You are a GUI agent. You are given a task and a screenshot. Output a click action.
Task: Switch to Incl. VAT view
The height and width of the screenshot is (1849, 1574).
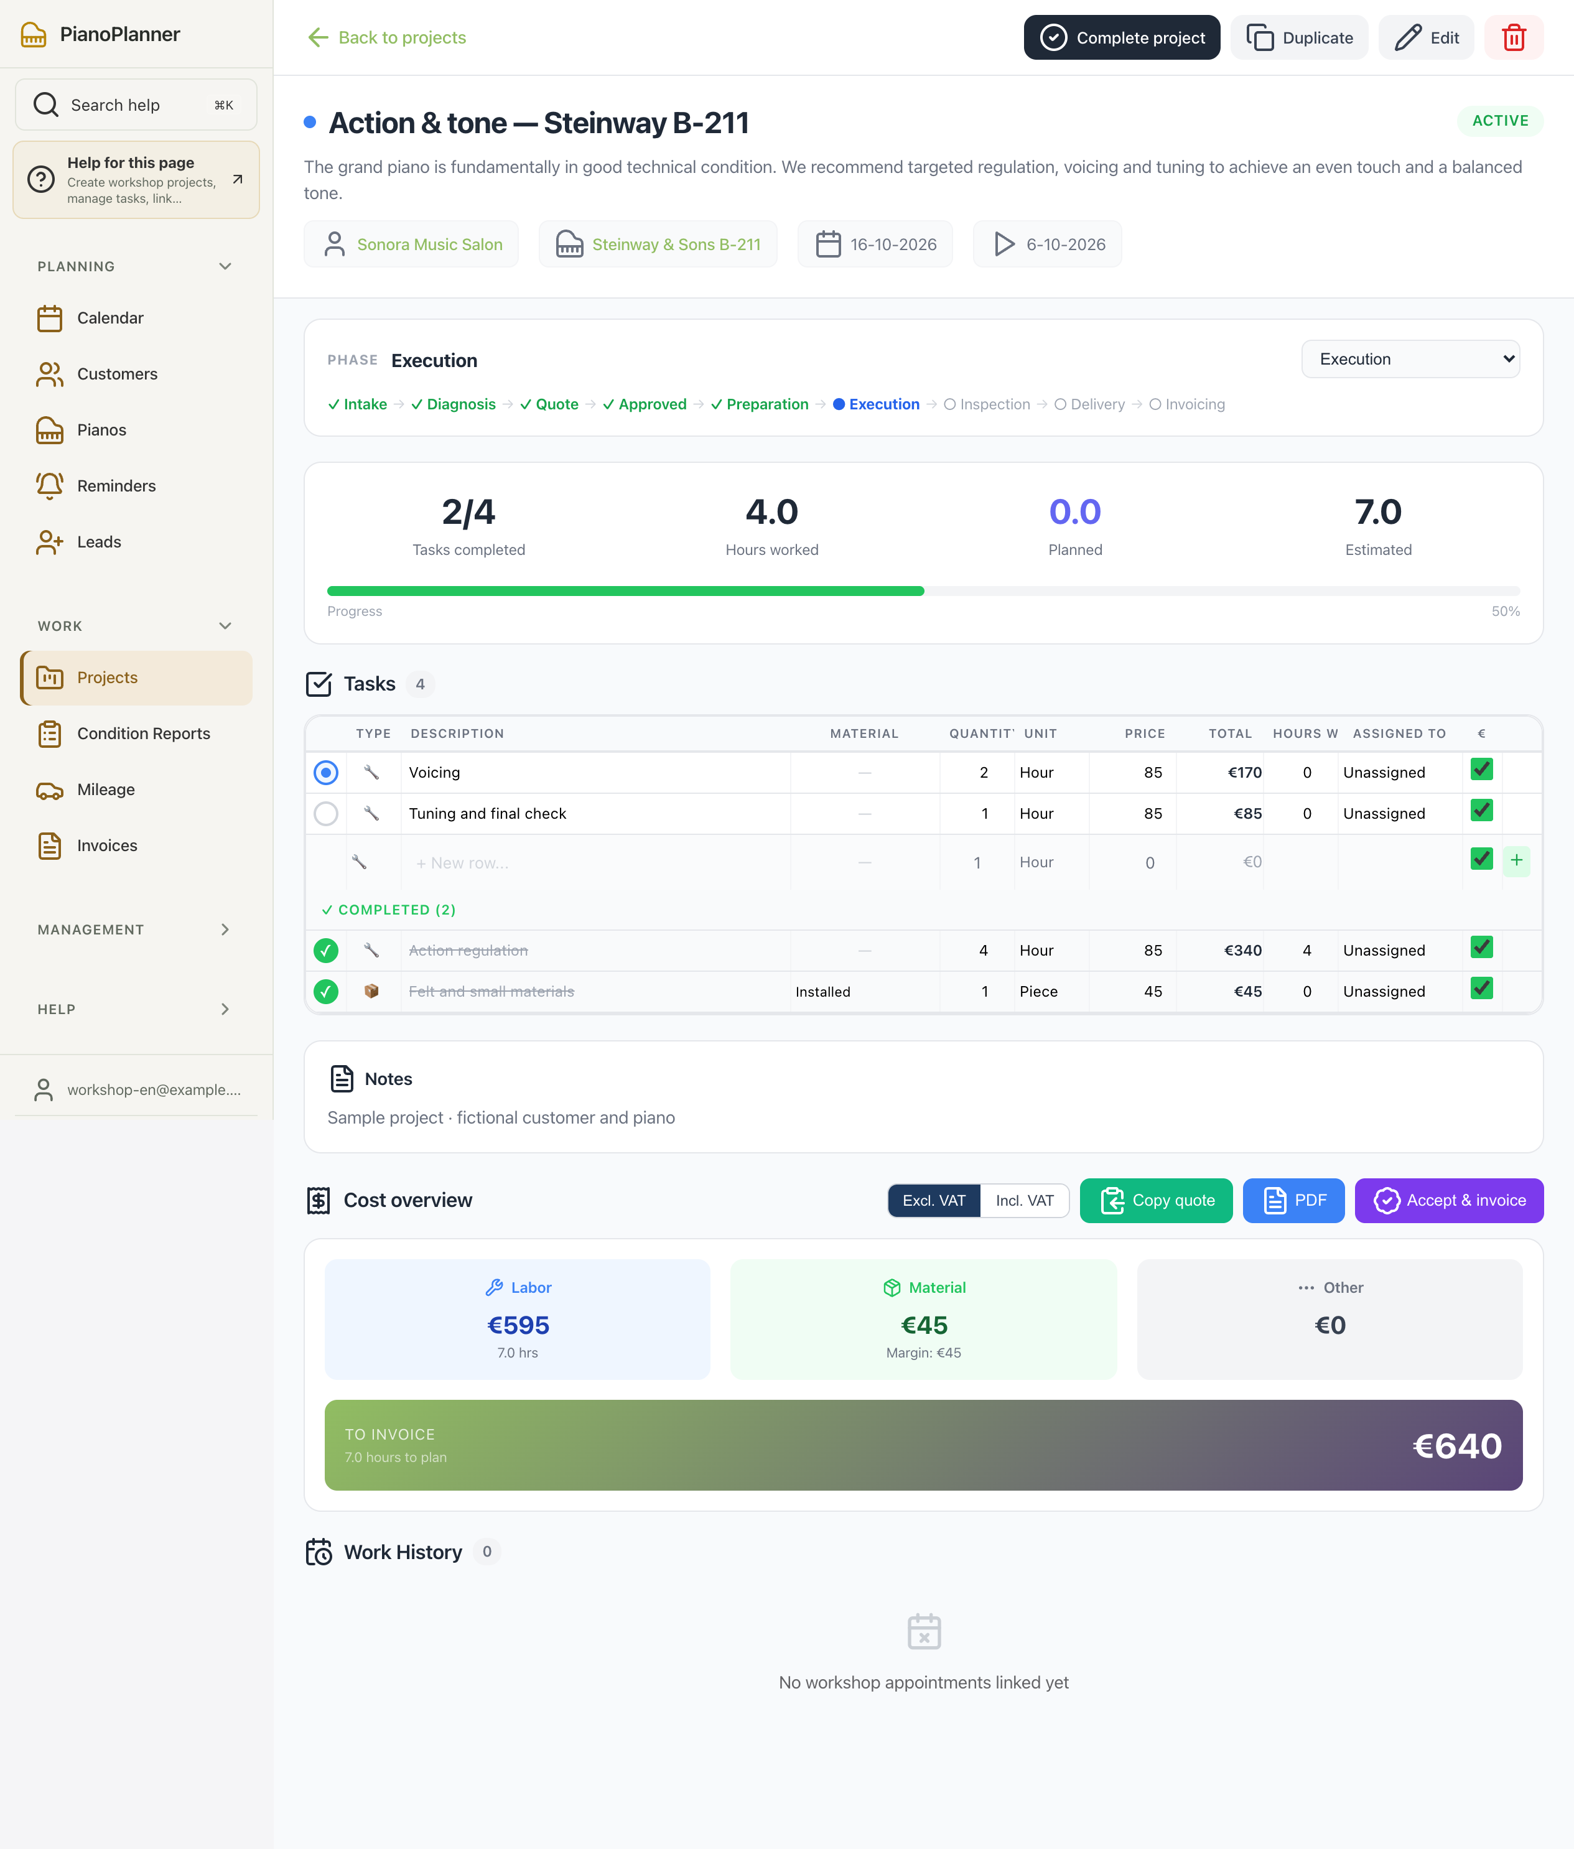coord(1025,1201)
